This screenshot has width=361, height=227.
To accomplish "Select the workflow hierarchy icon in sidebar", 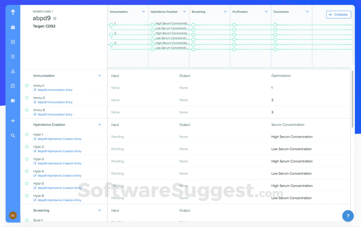I will [x=13, y=71].
